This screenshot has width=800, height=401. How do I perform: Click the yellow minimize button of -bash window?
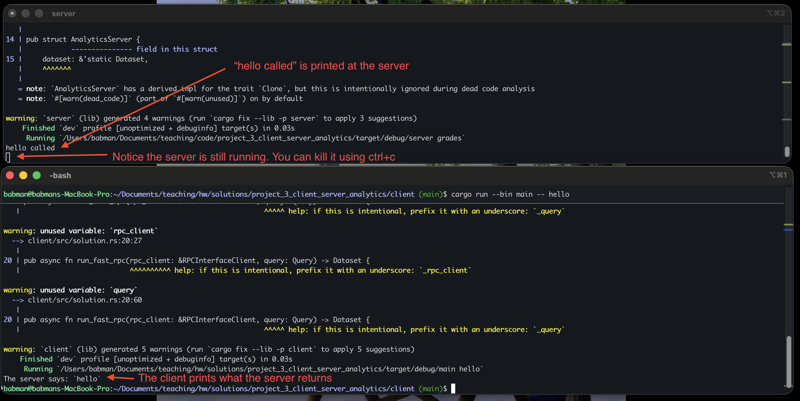tap(23, 175)
